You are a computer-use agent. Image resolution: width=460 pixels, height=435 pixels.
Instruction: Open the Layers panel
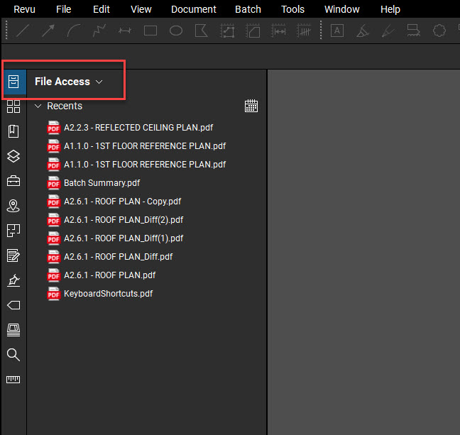[13, 156]
